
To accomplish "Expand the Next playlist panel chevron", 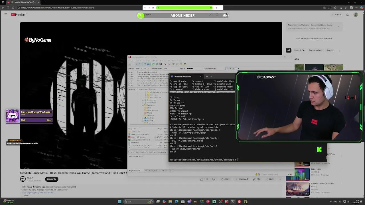I will tap(339, 26).
